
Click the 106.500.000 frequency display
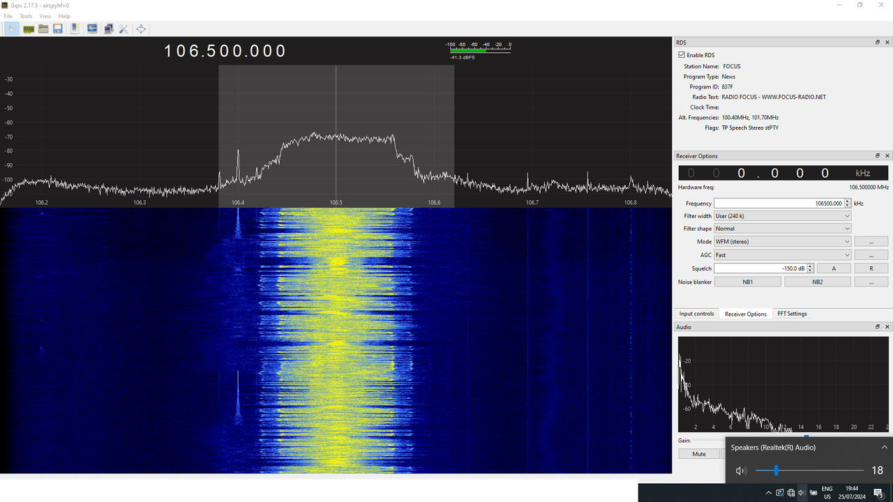tap(225, 51)
